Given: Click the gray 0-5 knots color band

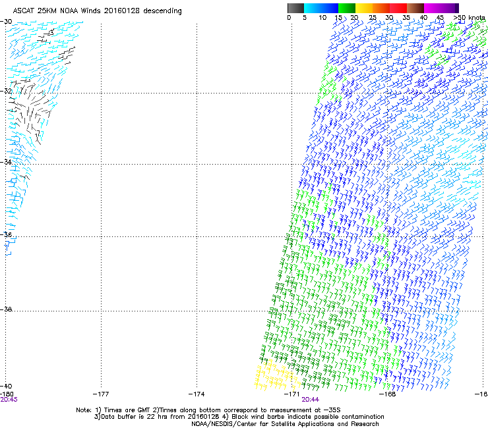Looking at the screenshot, I should tap(295, 8).
